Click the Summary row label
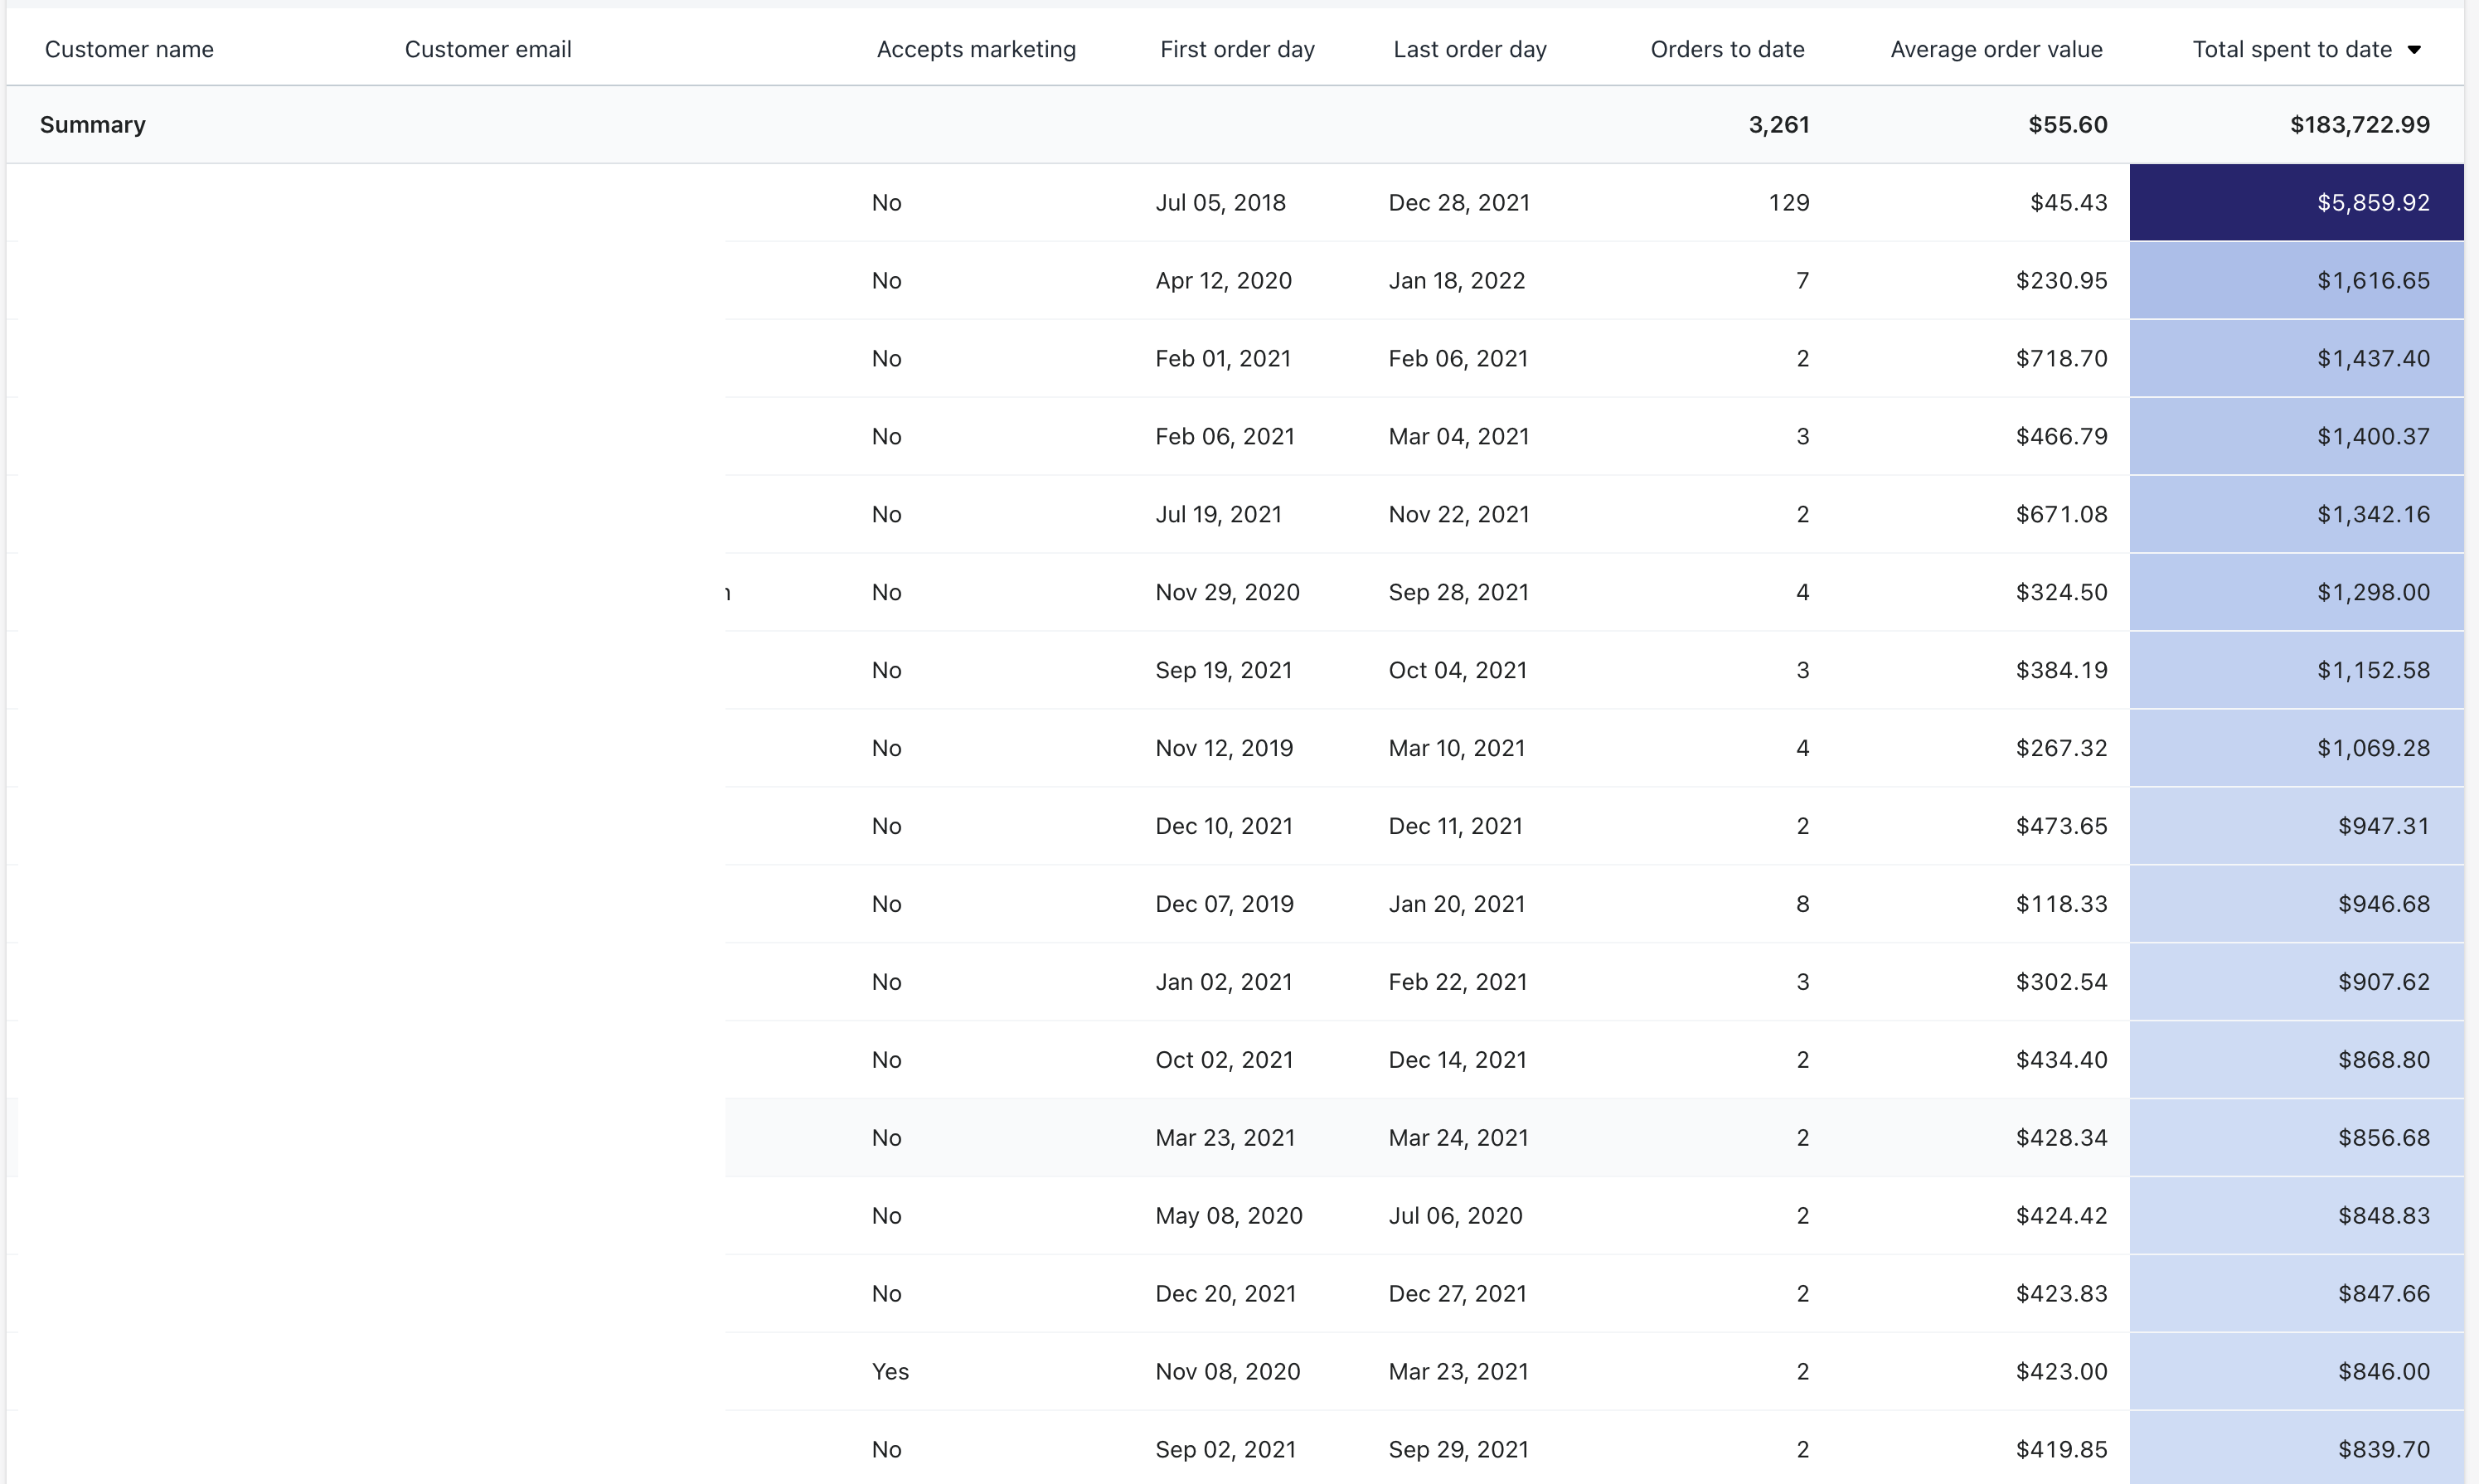 click(x=92, y=125)
